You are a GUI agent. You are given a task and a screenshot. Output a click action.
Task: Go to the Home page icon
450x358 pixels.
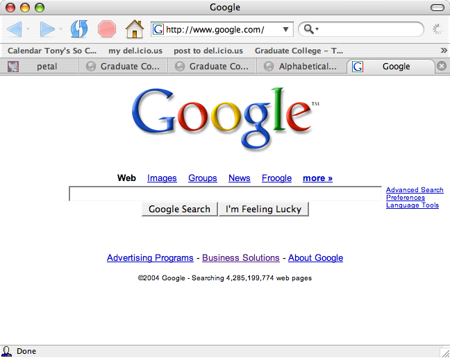click(134, 29)
